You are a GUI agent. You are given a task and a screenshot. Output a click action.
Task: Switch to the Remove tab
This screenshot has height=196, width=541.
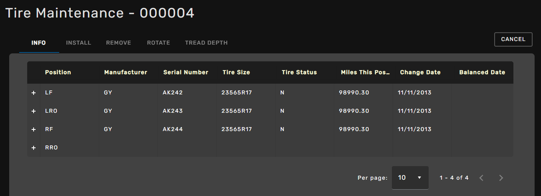tap(118, 43)
